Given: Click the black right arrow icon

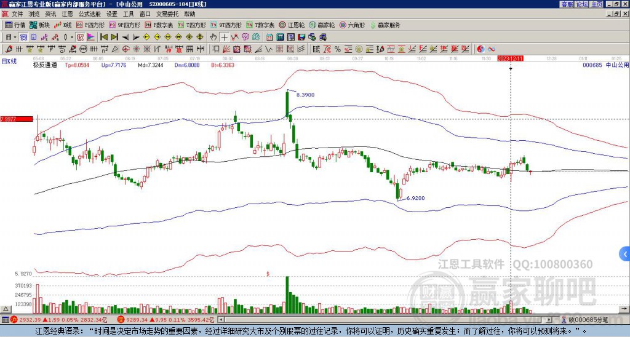Looking at the screenshot, I should 136,38.
